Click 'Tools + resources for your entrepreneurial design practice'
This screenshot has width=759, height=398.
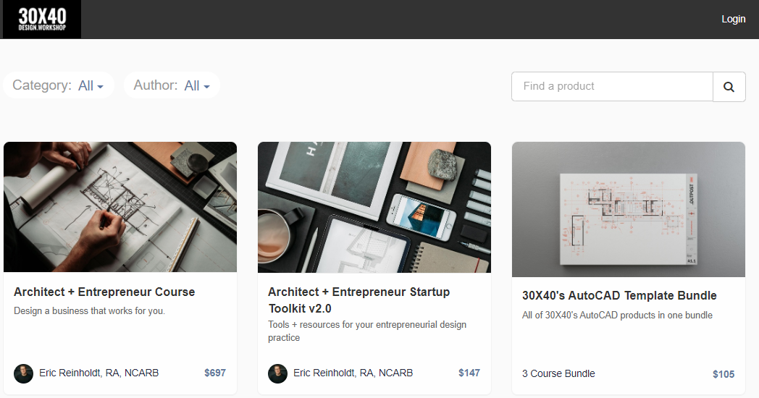click(367, 331)
